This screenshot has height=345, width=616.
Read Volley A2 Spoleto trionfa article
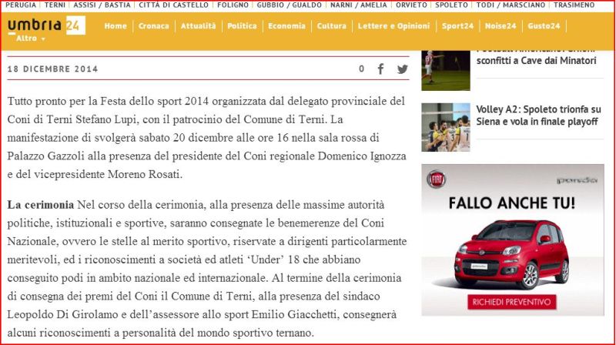click(x=537, y=116)
